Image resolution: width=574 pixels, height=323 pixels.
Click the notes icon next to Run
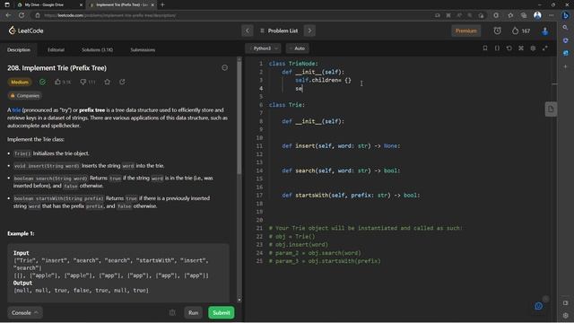pyautogui.click(x=172, y=313)
